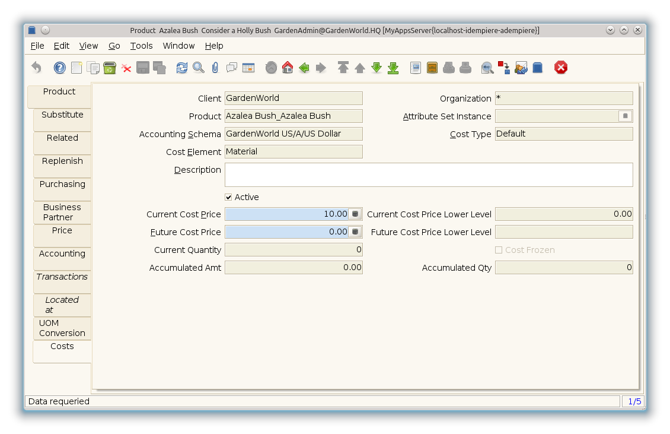
Task: Open the Replenish tab
Action: (62, 161)
